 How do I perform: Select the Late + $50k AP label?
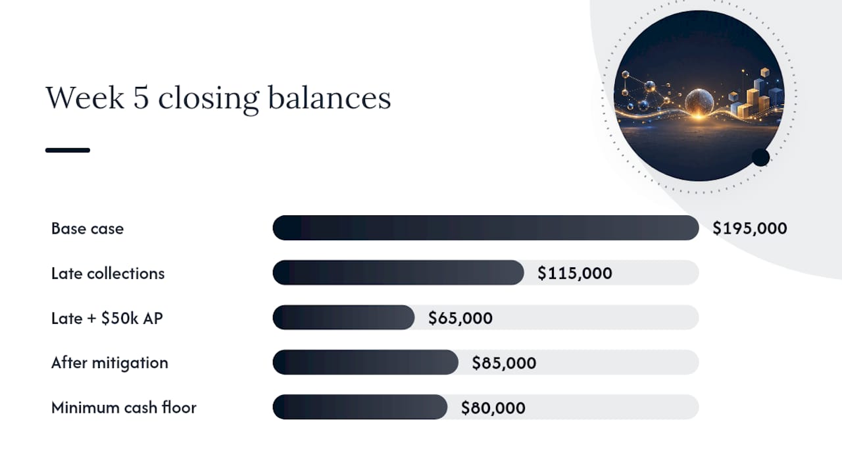point(107,318)
